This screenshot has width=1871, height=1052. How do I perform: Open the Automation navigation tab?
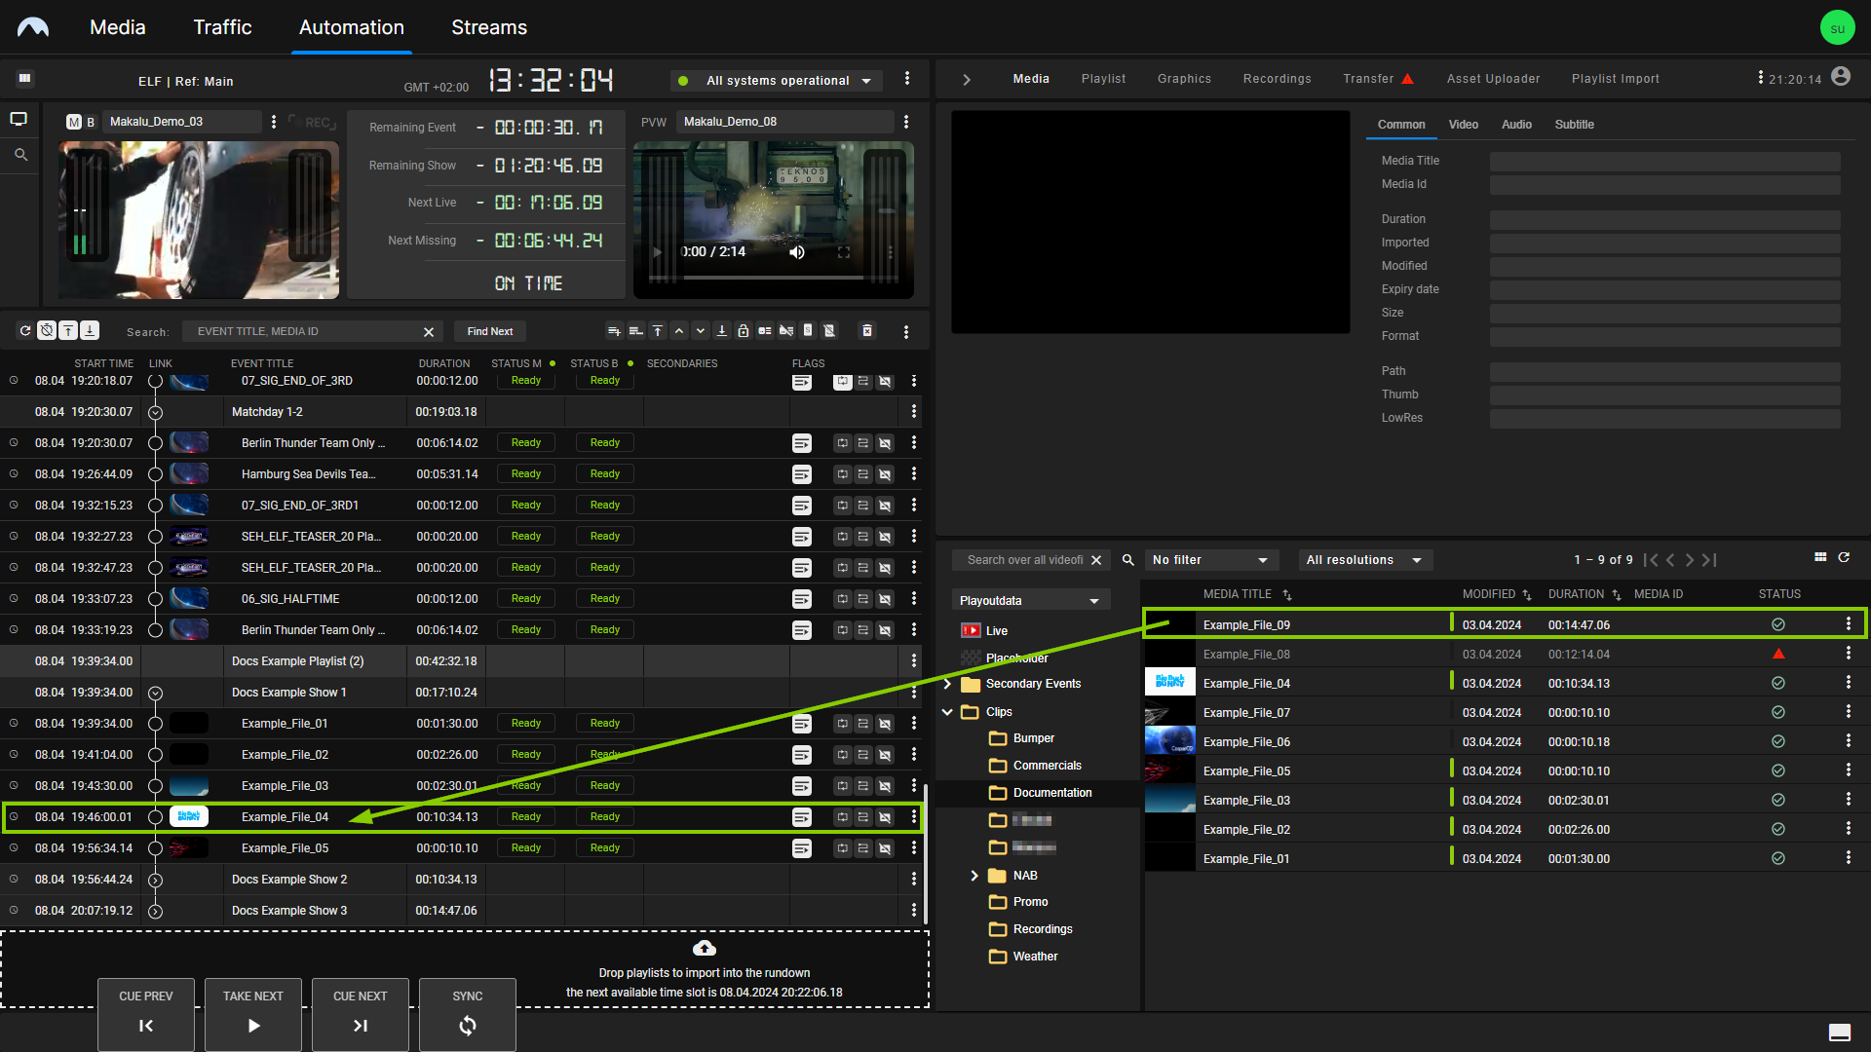coord(351,27)
